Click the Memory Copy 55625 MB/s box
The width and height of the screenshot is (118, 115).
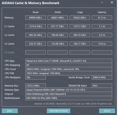point(80,18)
